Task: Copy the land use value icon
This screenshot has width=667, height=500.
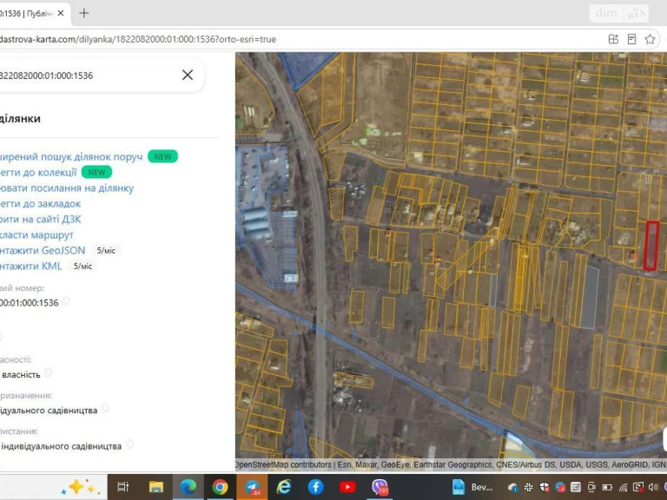Action: tap(129, 444)
